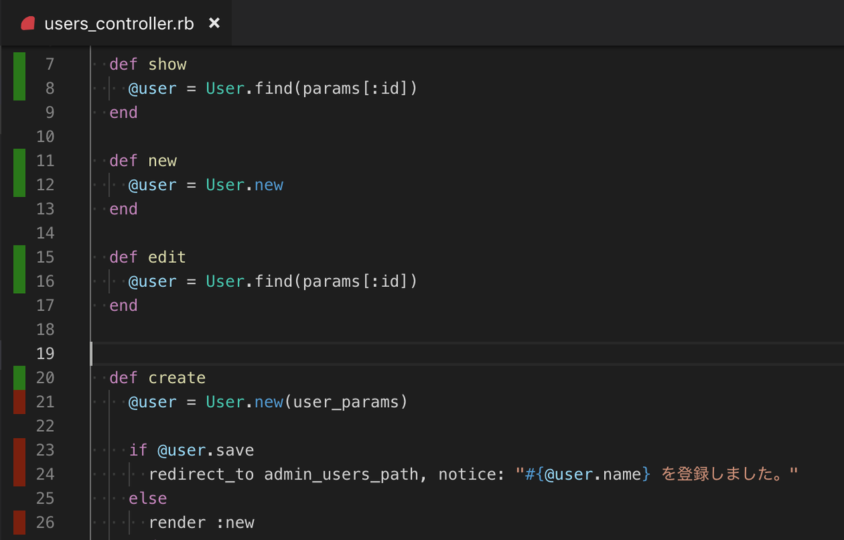The image size is (844, 540).
Task: Click the Ruby file icon on the users_controller.rb tab
Action: click(x=29, y=24)
